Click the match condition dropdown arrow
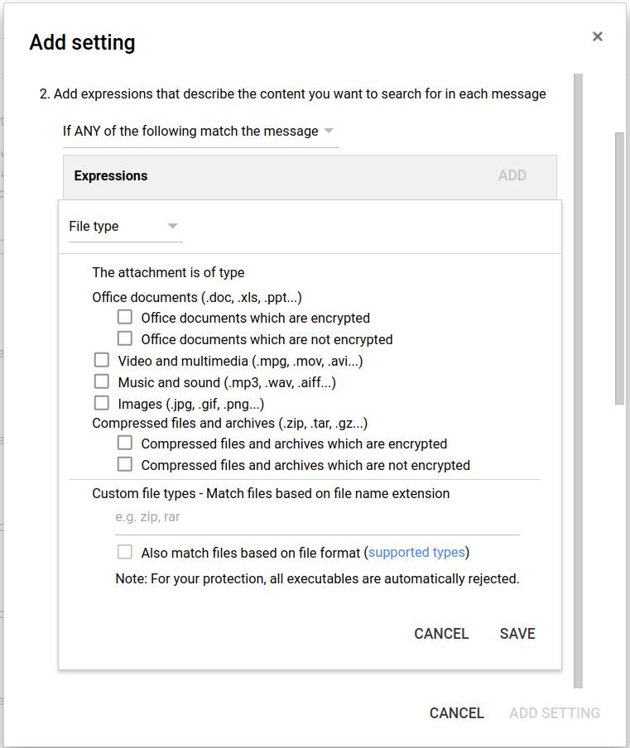Screen dimensions: 630x748 329,131
